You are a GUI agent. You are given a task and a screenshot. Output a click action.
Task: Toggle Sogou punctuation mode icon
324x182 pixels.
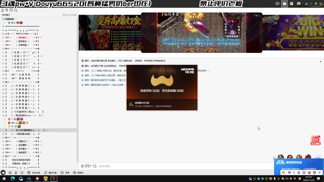tap(294, 173)
